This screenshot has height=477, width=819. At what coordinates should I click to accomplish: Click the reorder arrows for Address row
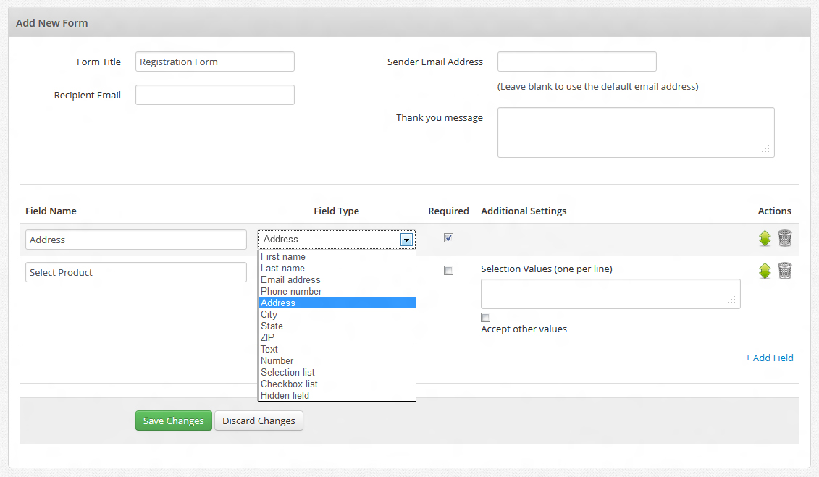pyautogui.click(x=765, y=239)
